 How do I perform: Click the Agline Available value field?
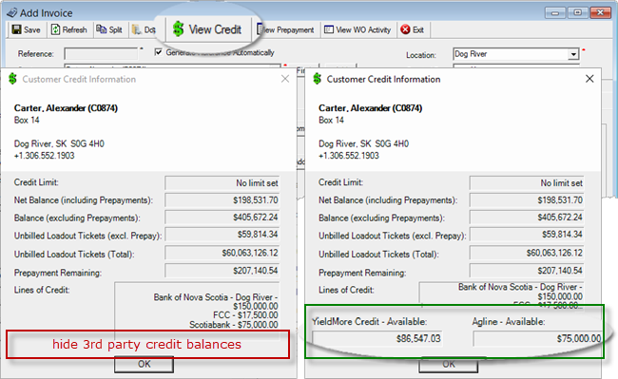pos(537,338)
